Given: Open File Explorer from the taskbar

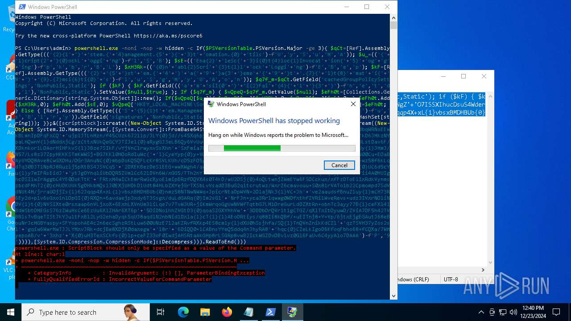Looking at the screenshot, I should 205,312.
